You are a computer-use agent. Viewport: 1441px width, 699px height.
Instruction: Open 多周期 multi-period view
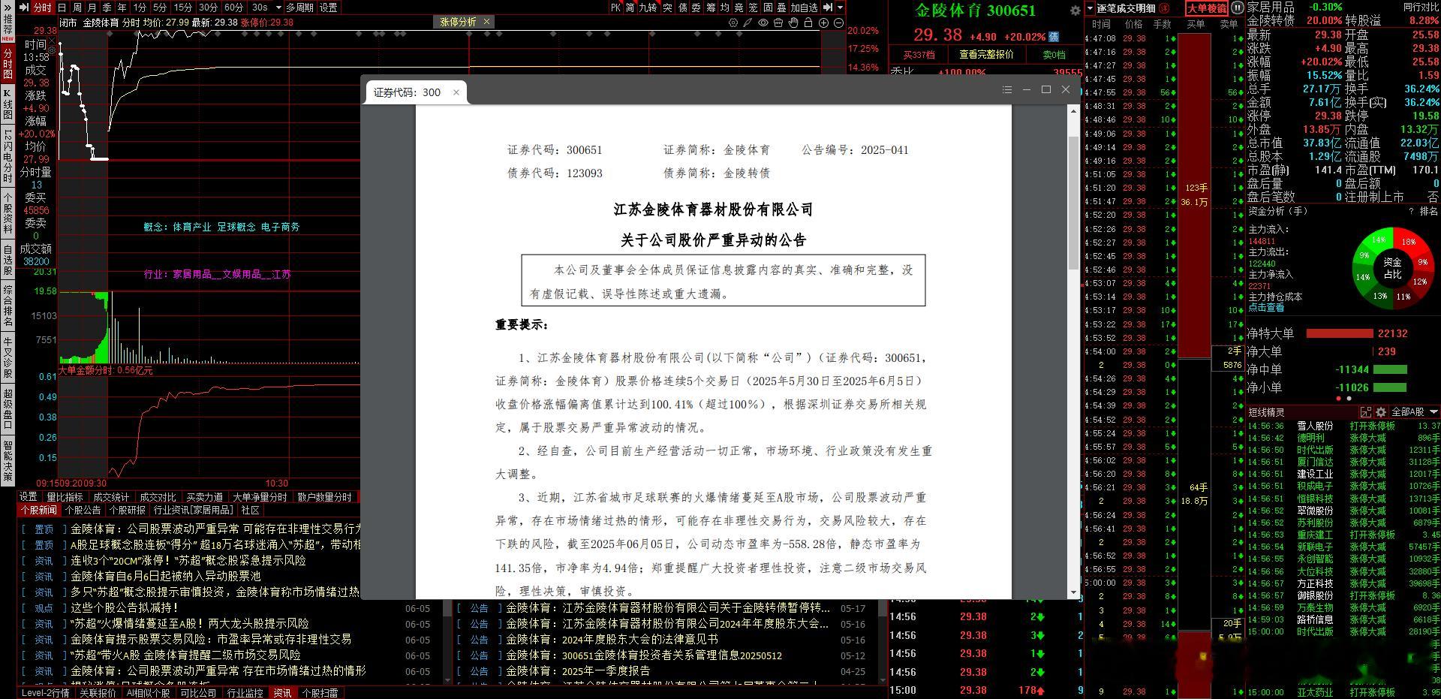[299, 8]
